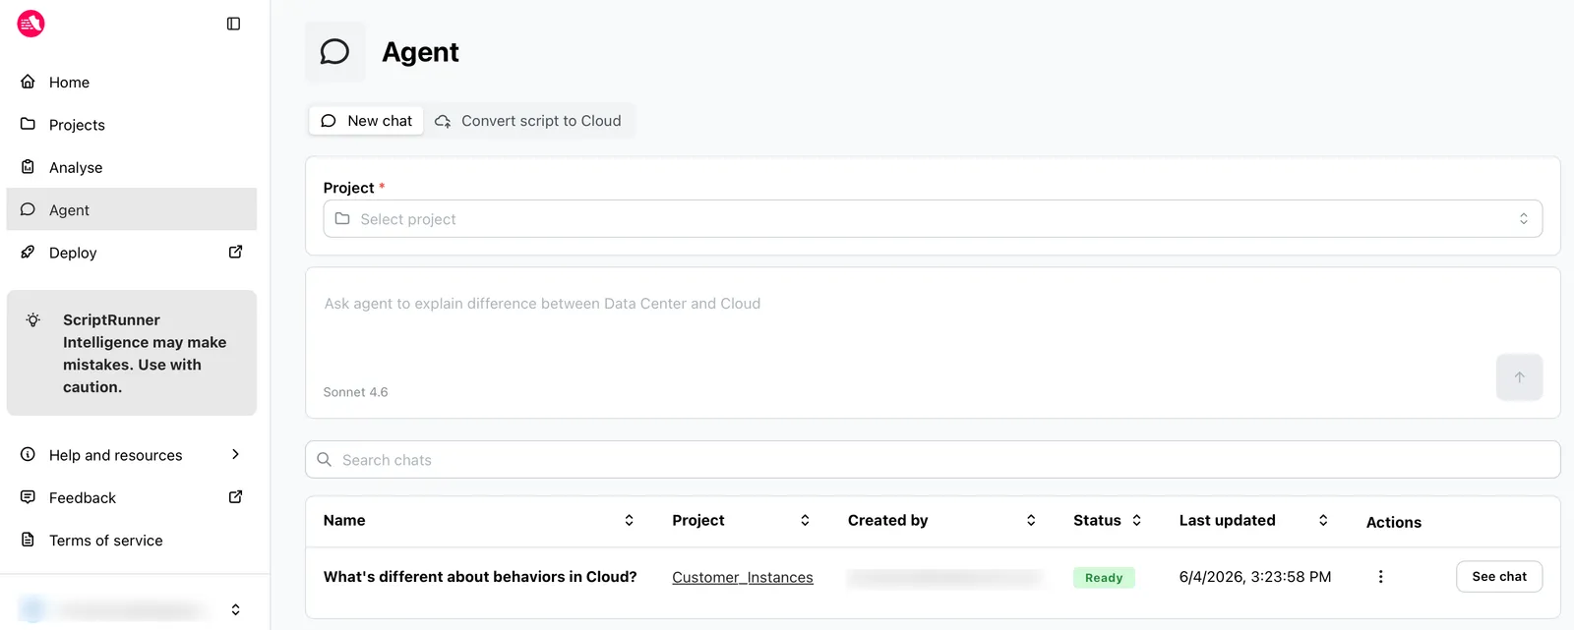Click the Home house icon
The height and width of the screenshot is (630, 1574).
tap(28, 82)
